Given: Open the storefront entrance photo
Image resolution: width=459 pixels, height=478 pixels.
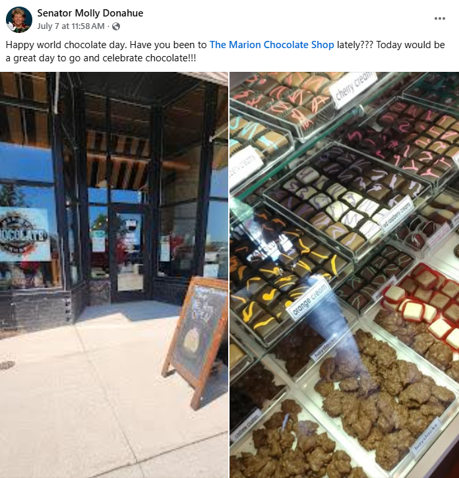Looking at the screenshot, I should pos(113,275).
